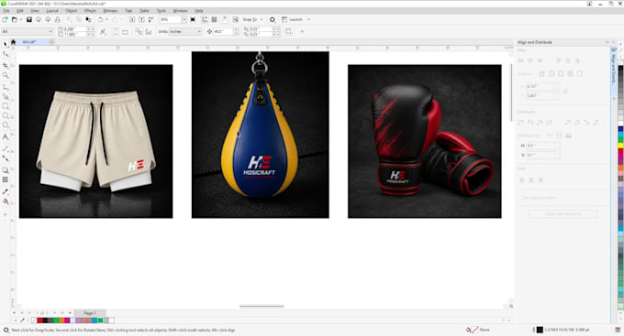Click the quick customize toolbox plus button

pyautogui.click(x=6, y=215)
